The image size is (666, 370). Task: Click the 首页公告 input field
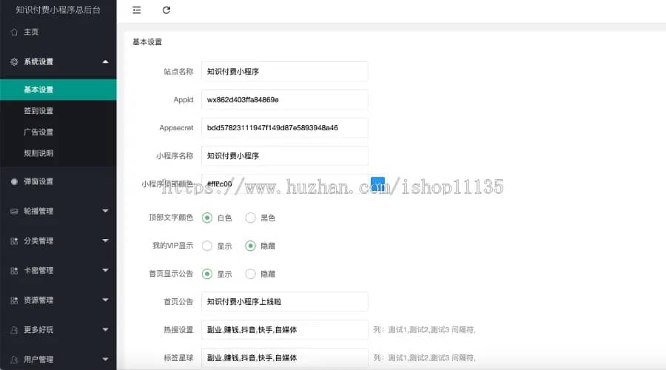tap(285, 302)
